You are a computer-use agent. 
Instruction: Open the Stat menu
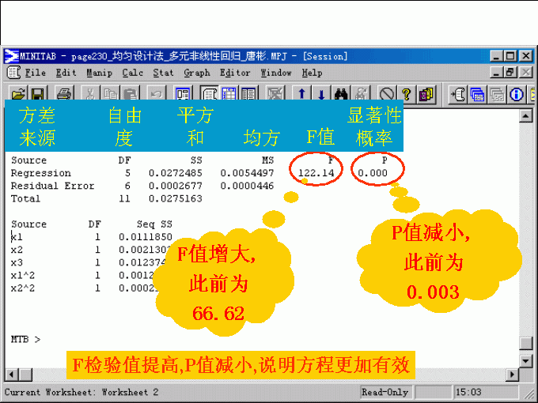pos(163,73)
